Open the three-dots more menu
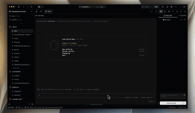Image resolution: width=195 pixels, height=113 pixels. point(180,7)
